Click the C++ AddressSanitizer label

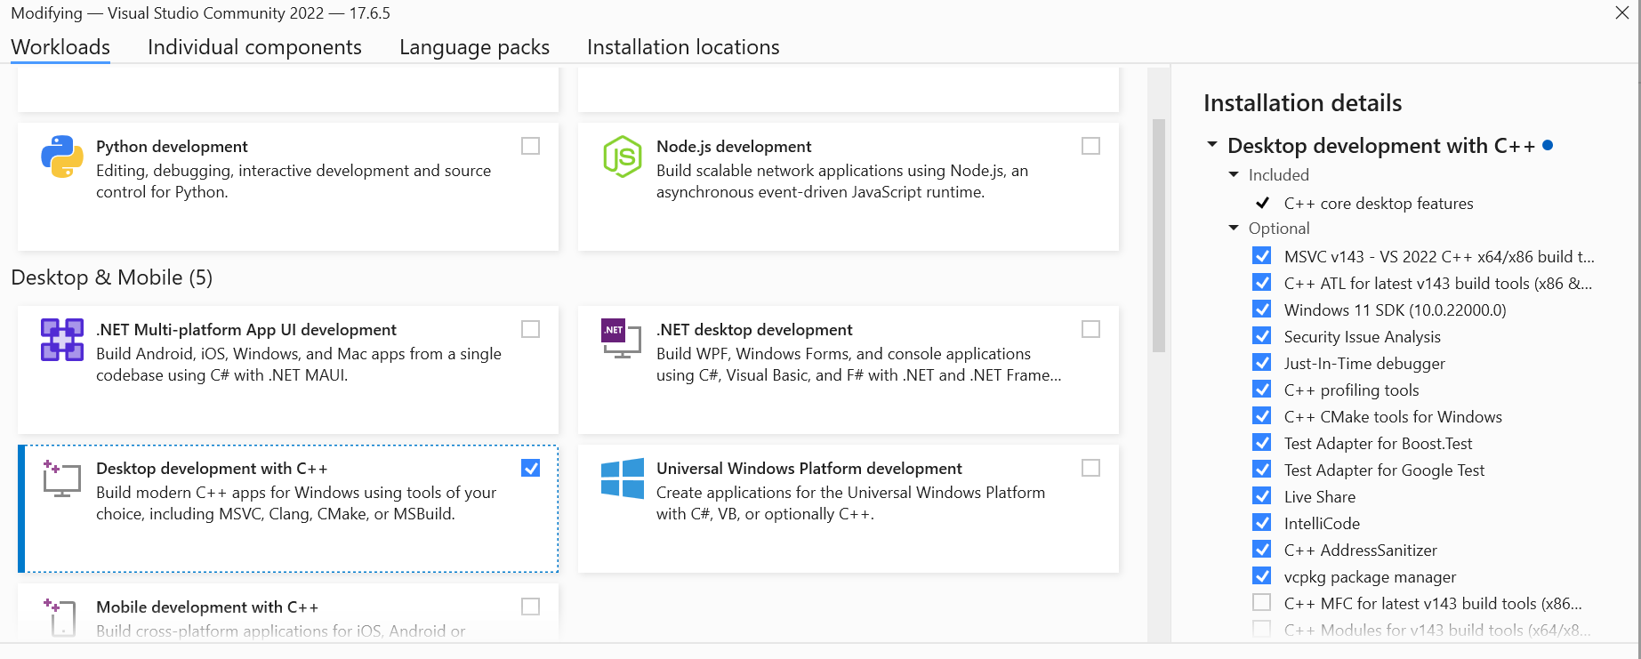click(1361, 550)
